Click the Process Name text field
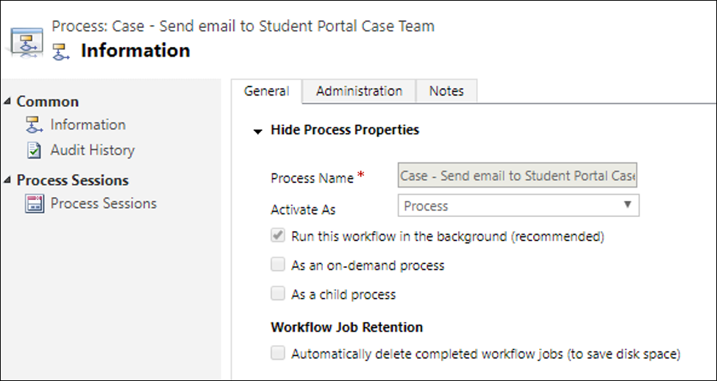717x381 pixels. [518, 177]
